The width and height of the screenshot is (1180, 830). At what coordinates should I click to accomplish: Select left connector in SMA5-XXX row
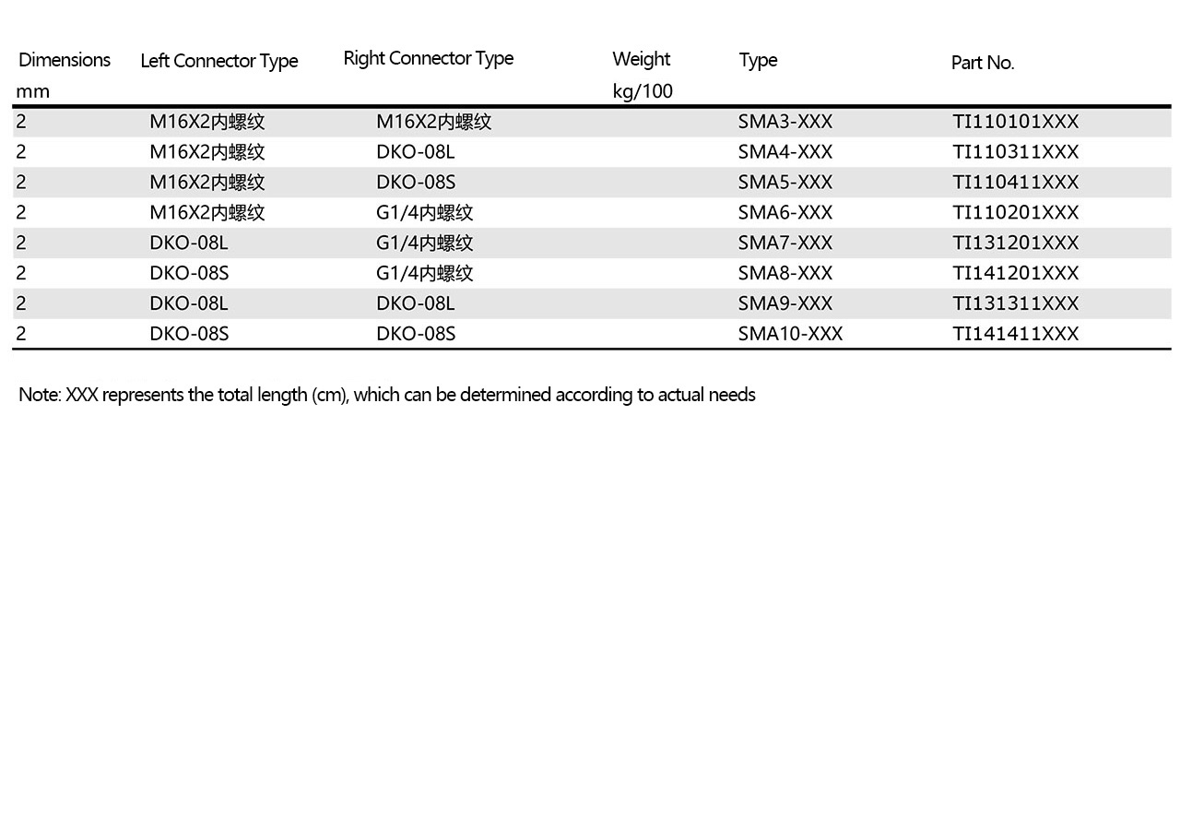point(207,183)
